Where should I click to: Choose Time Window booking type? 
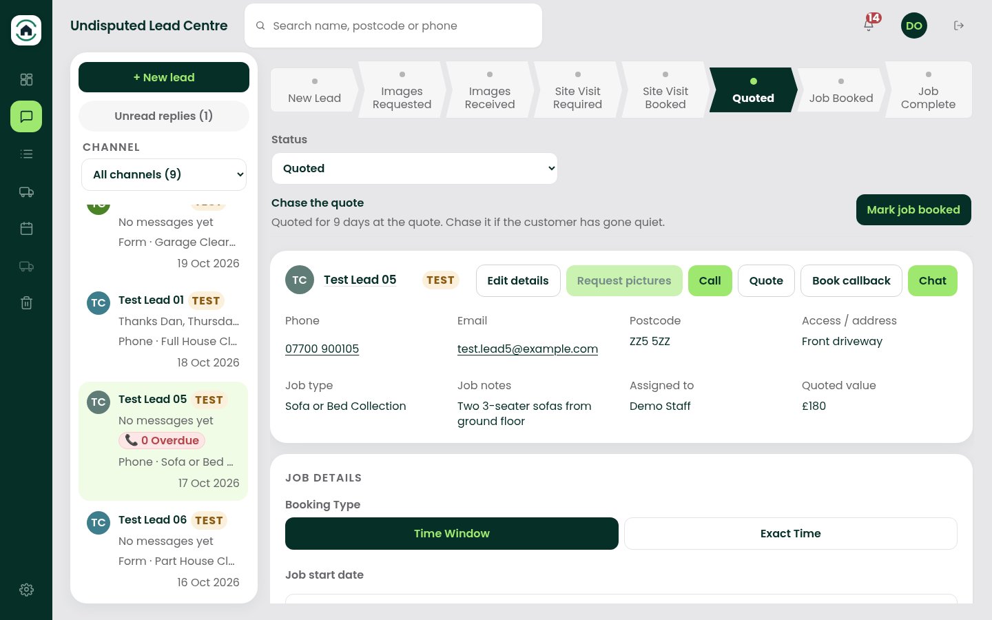click(452, 533)
